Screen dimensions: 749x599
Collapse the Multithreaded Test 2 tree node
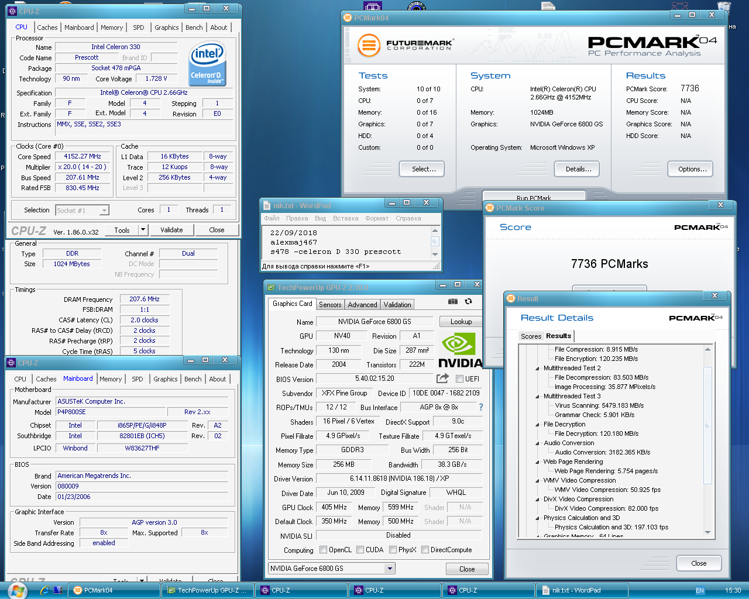[x=538, y=368]
